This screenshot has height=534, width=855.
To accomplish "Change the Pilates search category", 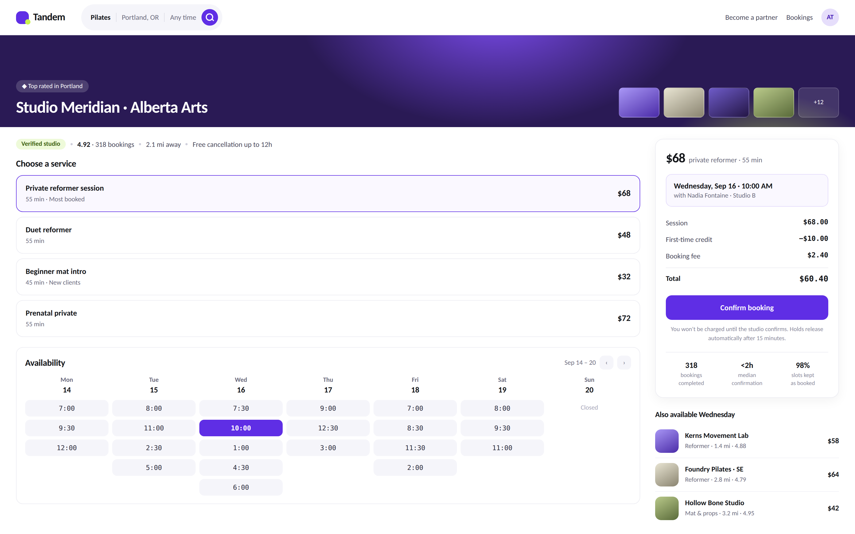I will click(x=100, y=17).
